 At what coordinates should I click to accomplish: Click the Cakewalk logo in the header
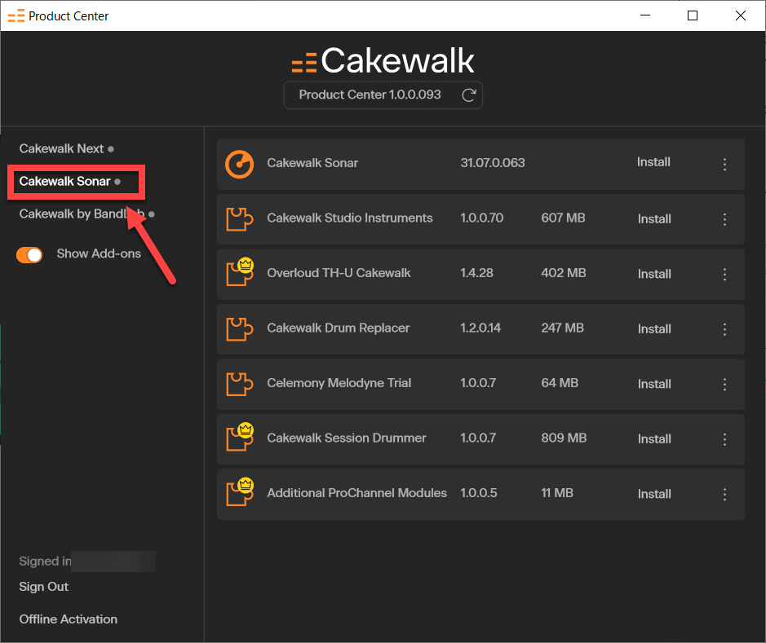pyautogui.click(x=383, y=60)
